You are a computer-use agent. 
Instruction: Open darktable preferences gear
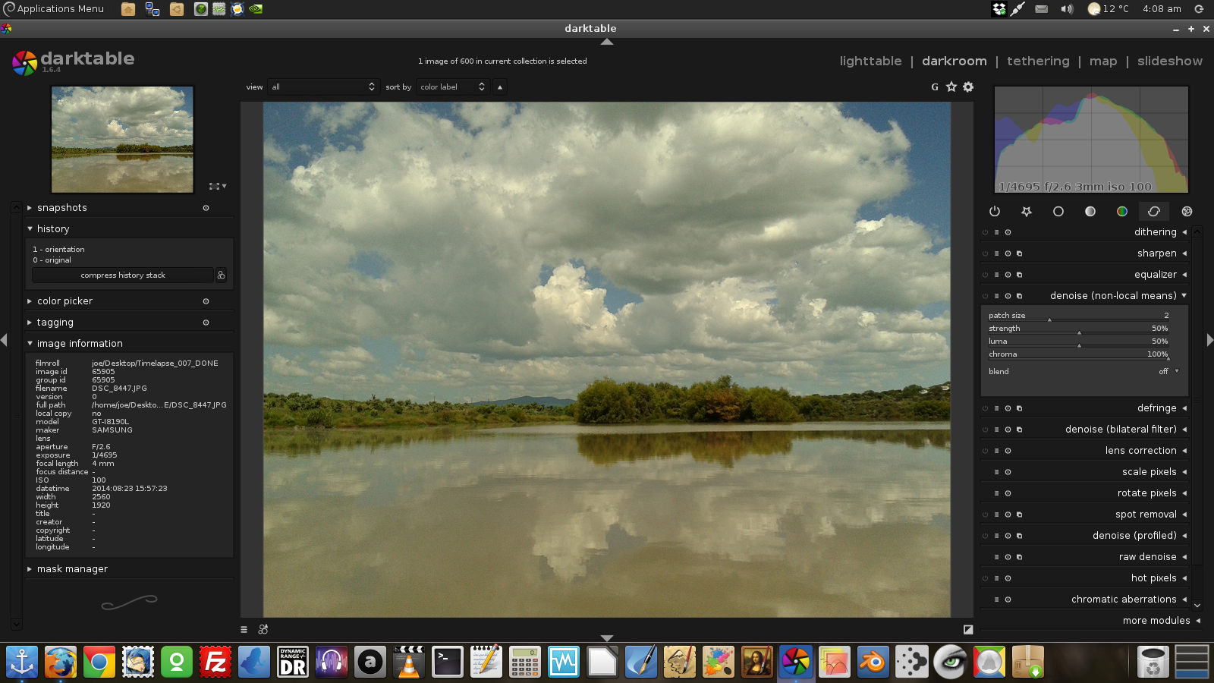(968, 87)
